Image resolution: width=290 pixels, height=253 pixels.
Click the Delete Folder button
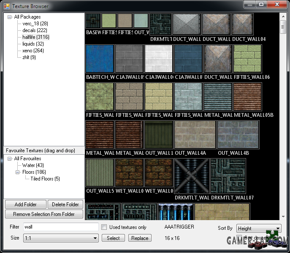point(65,205)
